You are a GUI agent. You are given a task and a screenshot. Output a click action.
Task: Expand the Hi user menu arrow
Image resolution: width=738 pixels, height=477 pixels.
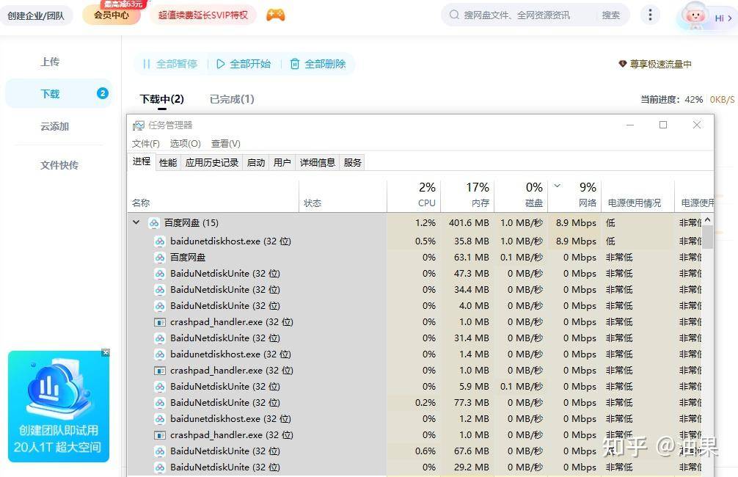[730, 18]
